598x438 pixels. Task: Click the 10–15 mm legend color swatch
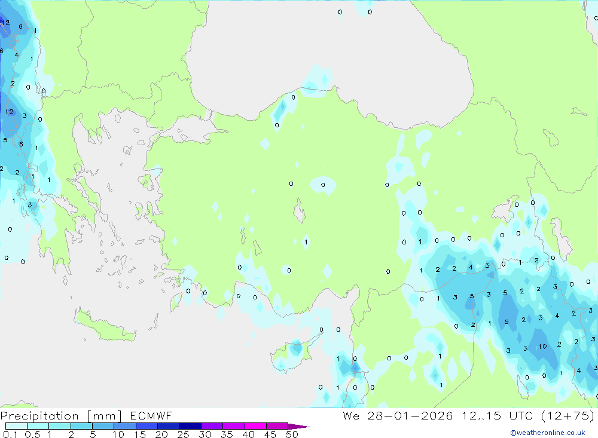coord(125,426)
